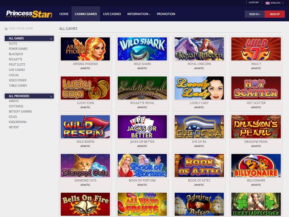Filter games by Slots category
Image resolution: width=289 pixels, height=217 pixels.
click(13, 43)
